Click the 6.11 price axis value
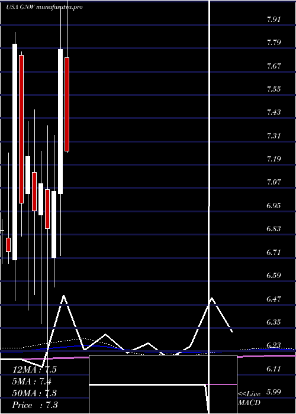The height and width of the screenshot is (414, 296). (274, 368)
